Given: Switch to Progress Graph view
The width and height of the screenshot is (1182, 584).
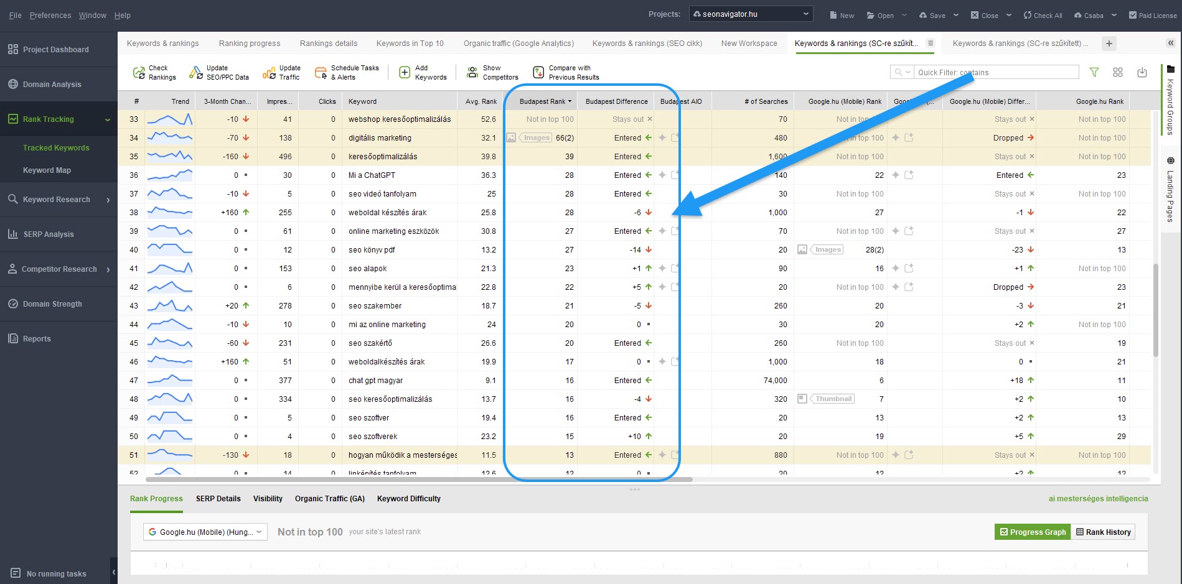Looking at the screenshot, I should click(x=1032, y=532).
